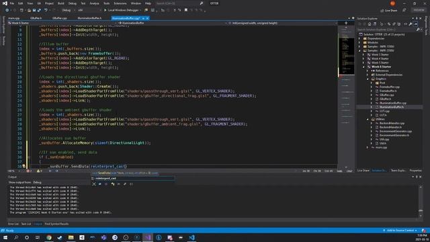
Task: Expand the Week 4 Starter project
Action: (363, 58)
